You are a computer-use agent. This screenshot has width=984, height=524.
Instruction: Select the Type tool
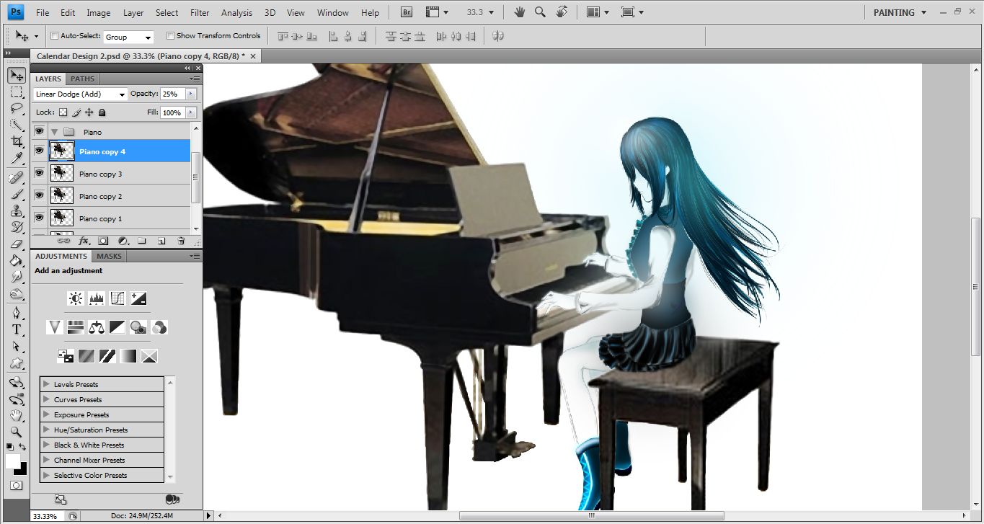(x=17, y=329)
